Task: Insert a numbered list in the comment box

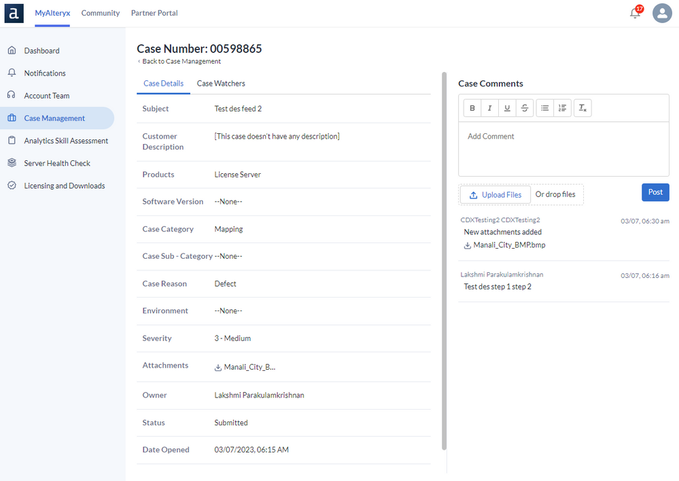Action: [563, 107]
